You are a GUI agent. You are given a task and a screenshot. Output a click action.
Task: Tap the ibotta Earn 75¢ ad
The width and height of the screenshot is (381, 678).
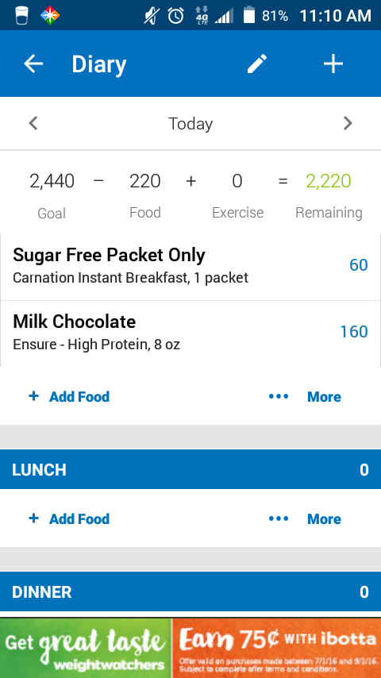(x=277, y=648)
